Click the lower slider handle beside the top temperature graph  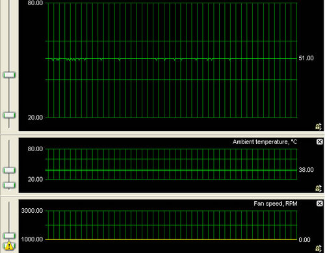pos(9,115)
